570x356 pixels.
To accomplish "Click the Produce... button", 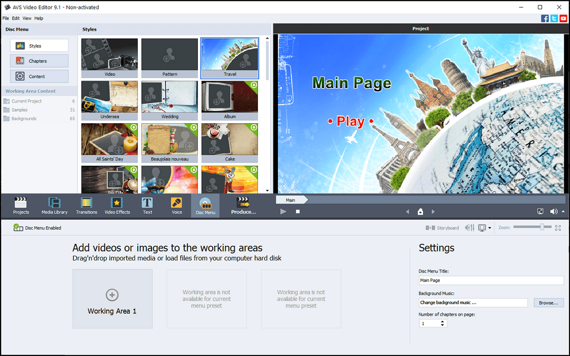I will point(243,206).
